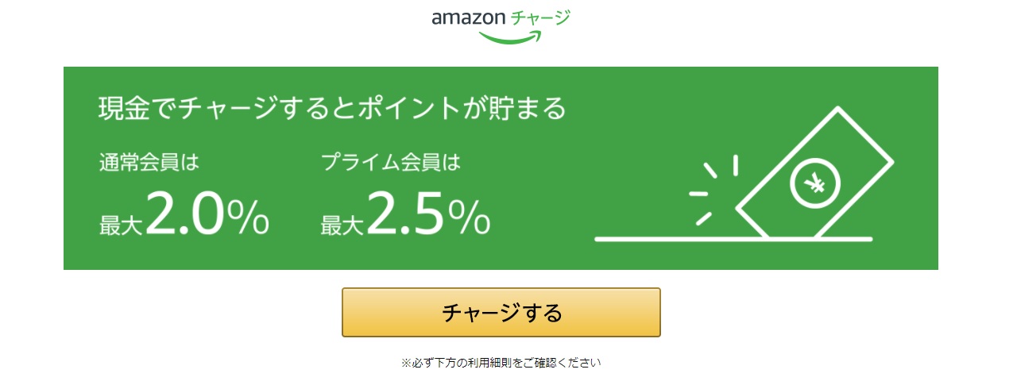Click the circled yen symbol
Image resolution: width=1017 pixels, height=381 pixels.
point(814,185)
